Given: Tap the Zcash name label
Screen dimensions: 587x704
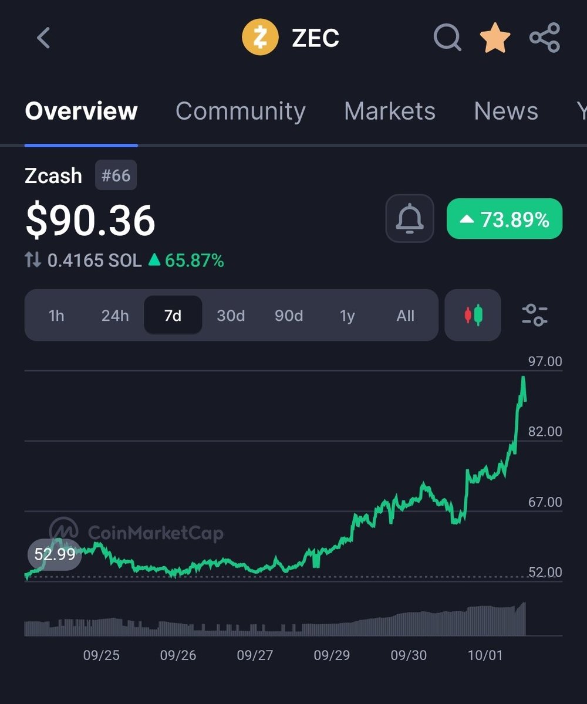Looking at the screenshot, I should 53,175.
